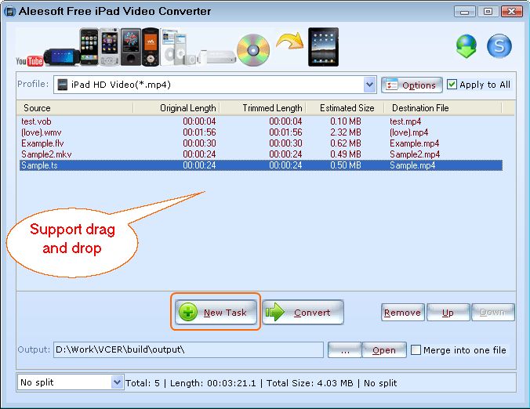Click the Original Length column header

pos(176,108)
